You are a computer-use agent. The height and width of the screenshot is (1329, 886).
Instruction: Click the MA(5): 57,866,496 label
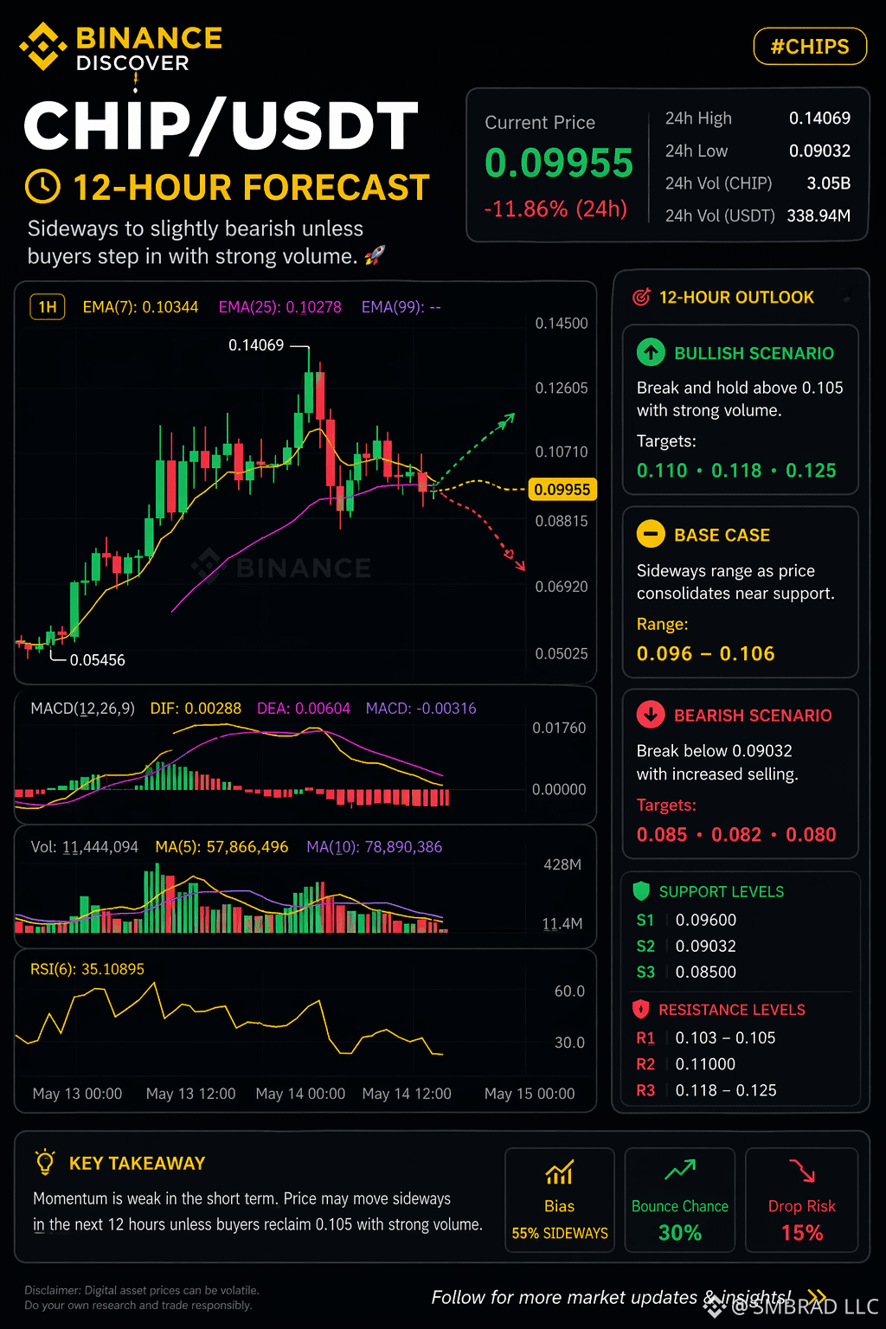(221, 847)
